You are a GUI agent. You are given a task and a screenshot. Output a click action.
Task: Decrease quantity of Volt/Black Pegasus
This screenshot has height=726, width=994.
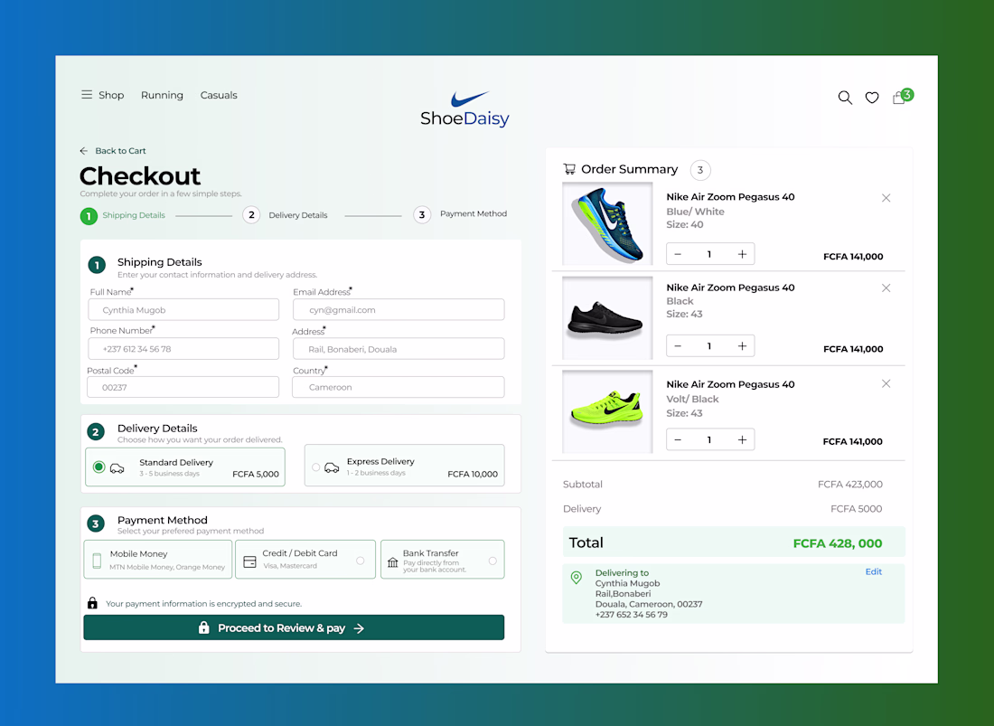(678, 440)
